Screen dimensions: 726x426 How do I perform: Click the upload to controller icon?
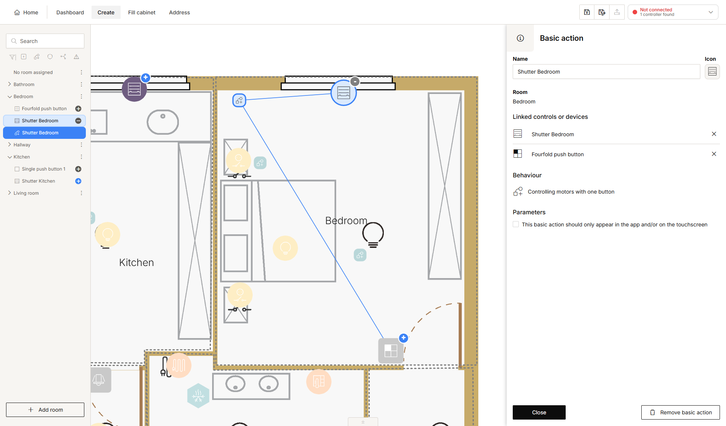[x=617, y=12]
